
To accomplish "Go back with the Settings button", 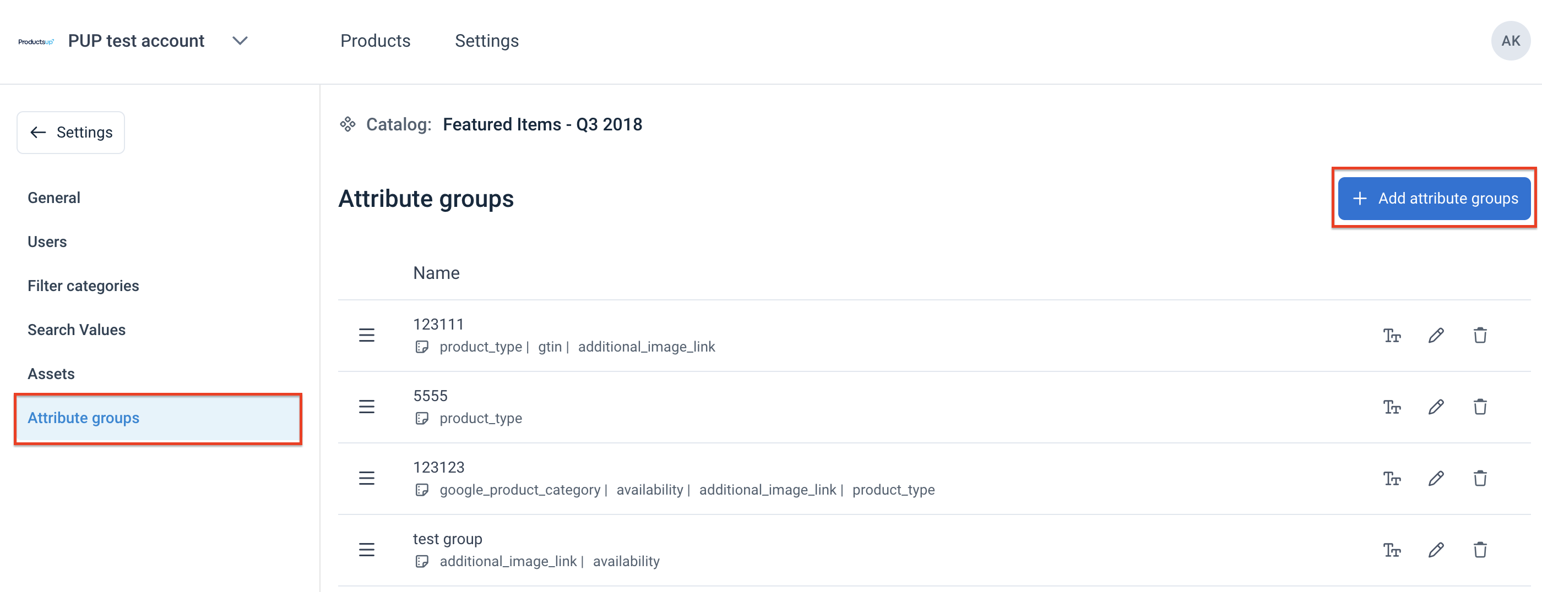I will click(x=71, y=132).
